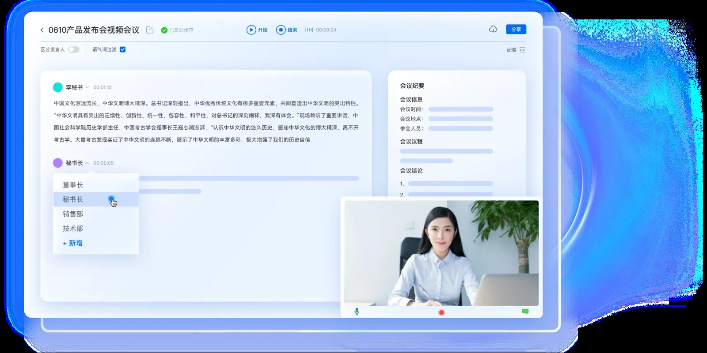Screen dimensions: 707x353
Task: Click the audio waveform icon by timer
Action: [309, 30]
